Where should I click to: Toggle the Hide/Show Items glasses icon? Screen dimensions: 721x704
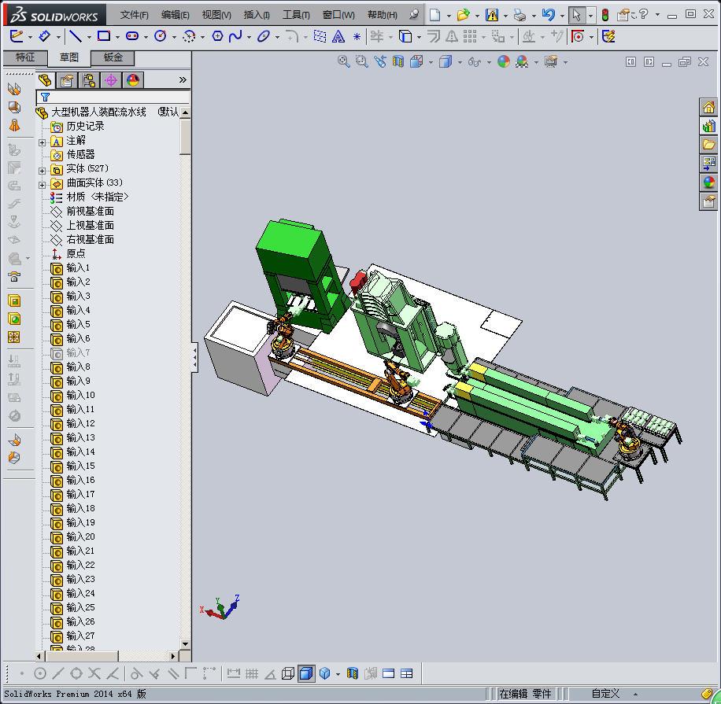475,61
